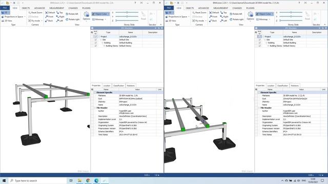Image resolution: width=328 pixels, height=184 pixels.
Task: Collapse Element Specific group in left window
Action: pyautogui.click(x=95, y=93)
